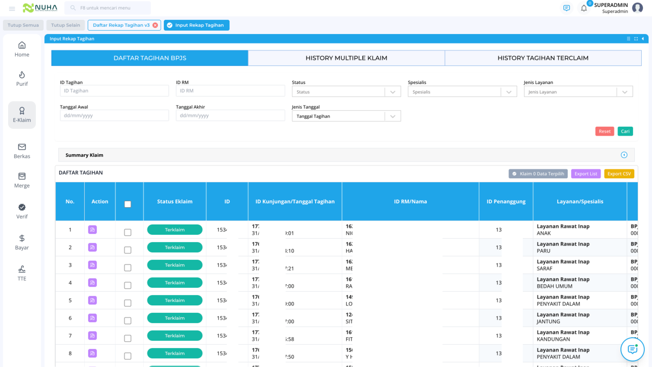Click the Superadmin profile avatar
Screen dimensions: 652x367
click(637, 8)
